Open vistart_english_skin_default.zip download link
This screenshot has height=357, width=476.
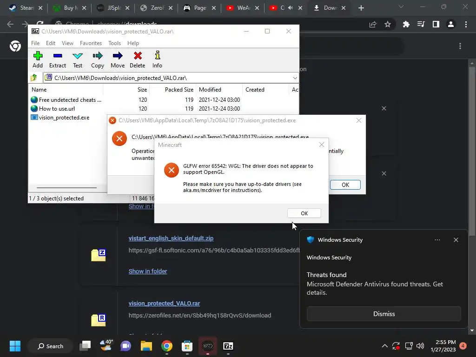(171, 238)
